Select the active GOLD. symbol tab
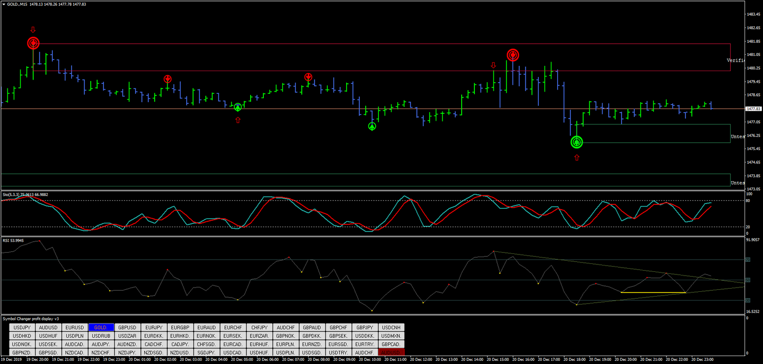Image resolution: width=763 pixels, height=364 pixels. [x=101, y=327]
